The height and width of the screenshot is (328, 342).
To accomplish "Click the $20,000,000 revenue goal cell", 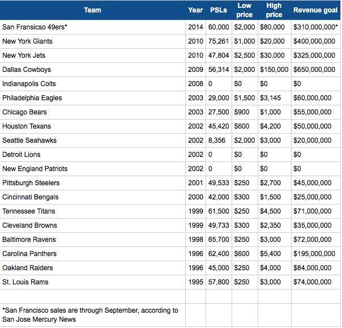I will (315, 140).
